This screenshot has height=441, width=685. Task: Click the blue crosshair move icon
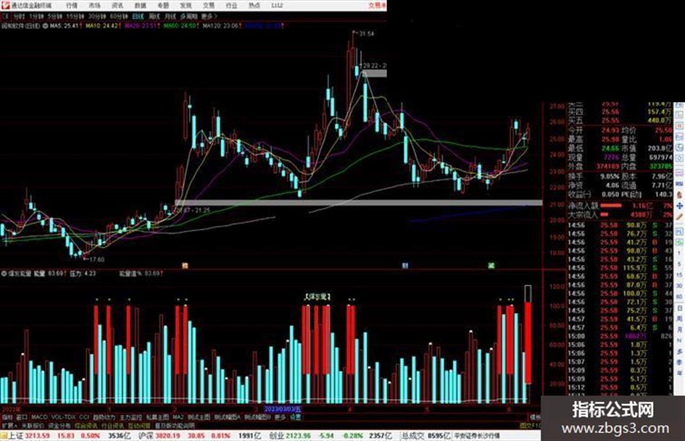click(x=679, y=206)
